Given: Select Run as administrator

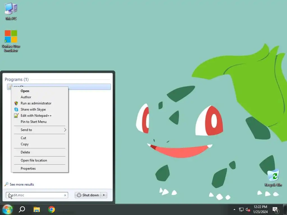Looking at the screenshot, I should (x=40, y=103).
